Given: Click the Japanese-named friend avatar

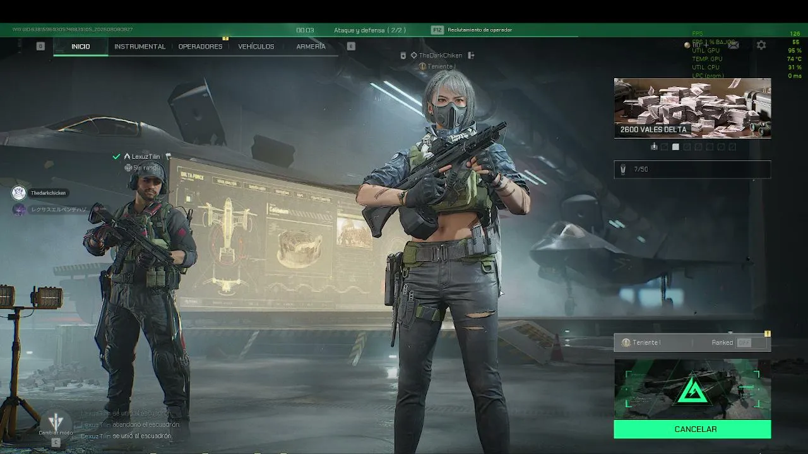Looking at the screenshot, I should pyautogui.click(x=19, y=209).
